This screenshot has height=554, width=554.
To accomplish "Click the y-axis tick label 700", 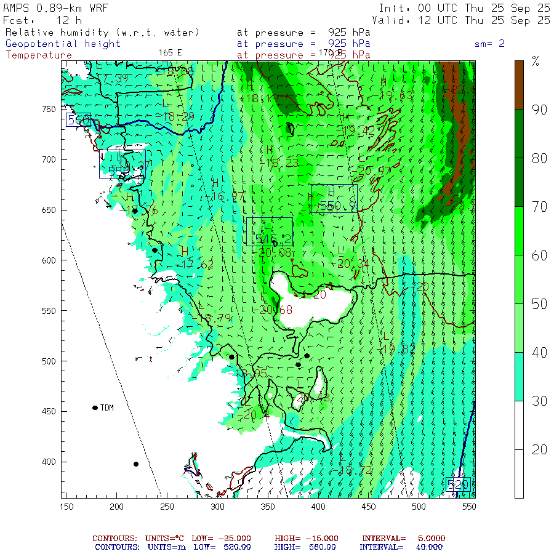I will pos(49,159).
